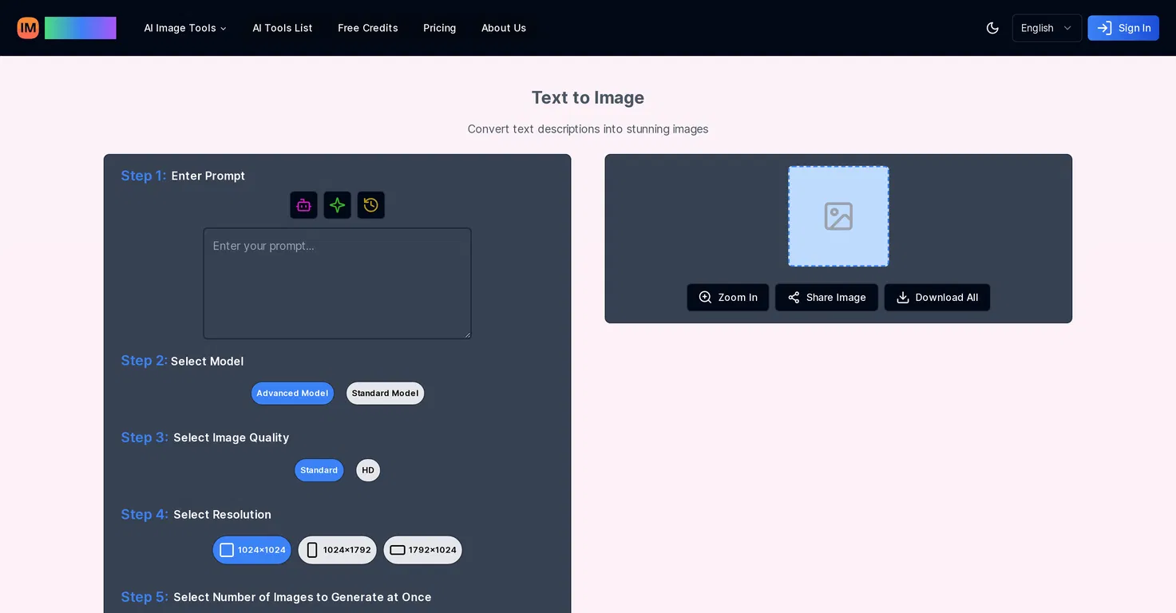Viewport: 1176px width, 613px height.
Task: Click the Share Image button
Action: [826, 298]
